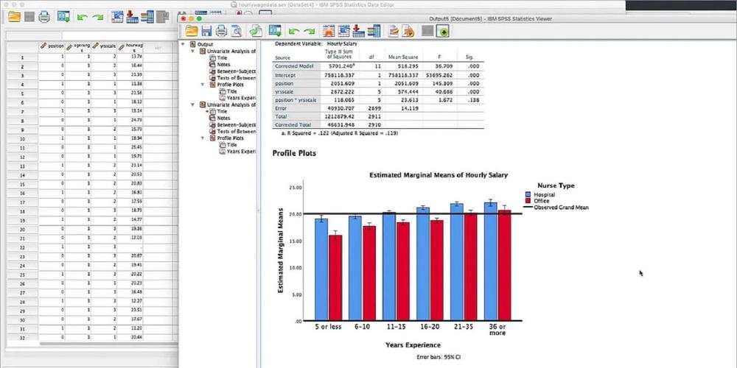Select row 10 header in the Data Editor
The height and width of the screenshot is (368, 737).
(22, 139)
